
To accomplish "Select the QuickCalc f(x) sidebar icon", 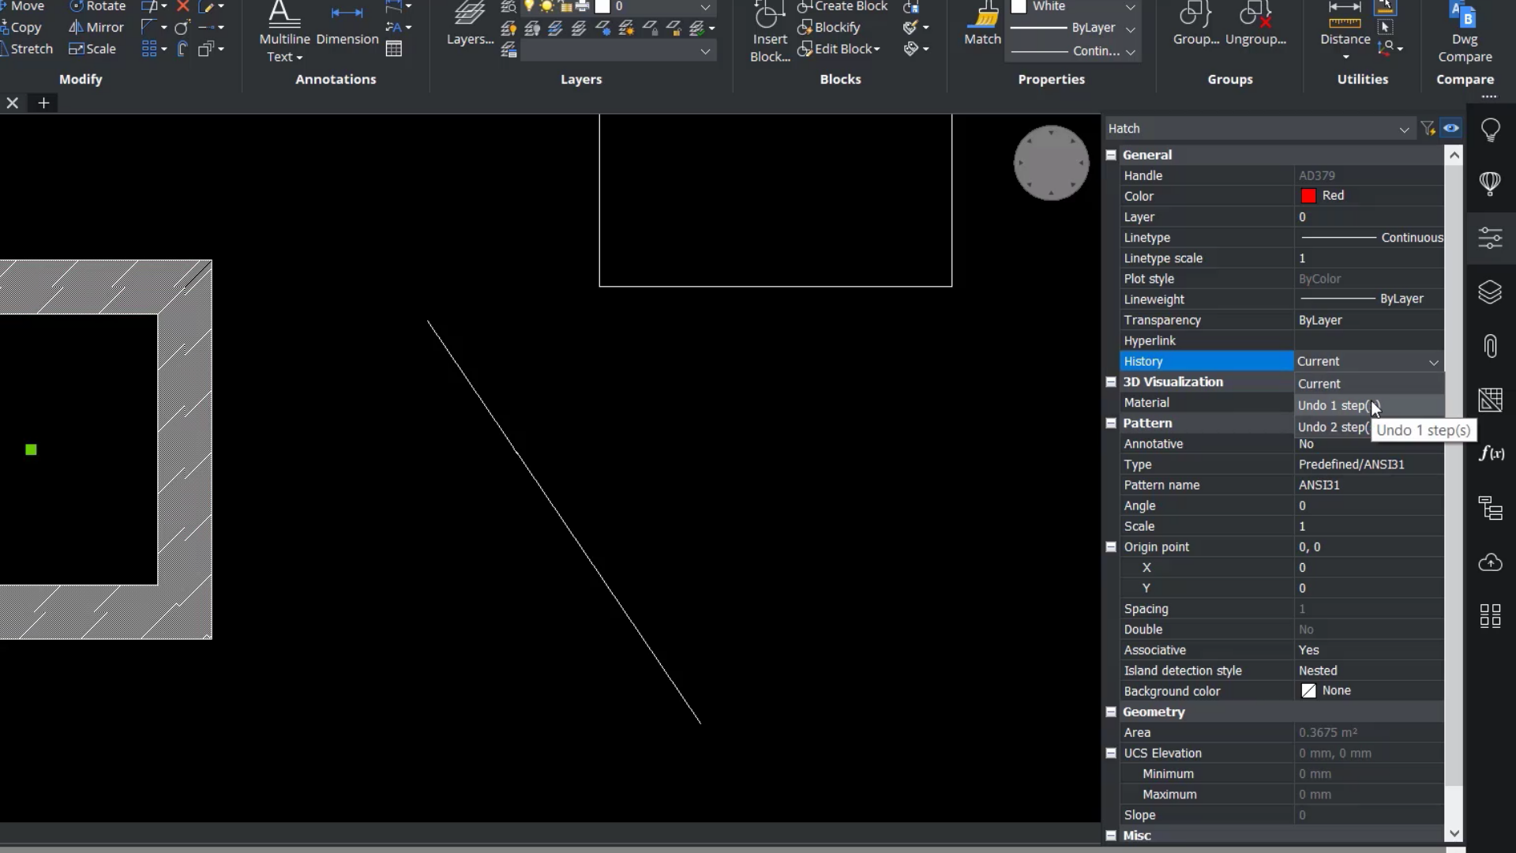I will pos(1492,454).
